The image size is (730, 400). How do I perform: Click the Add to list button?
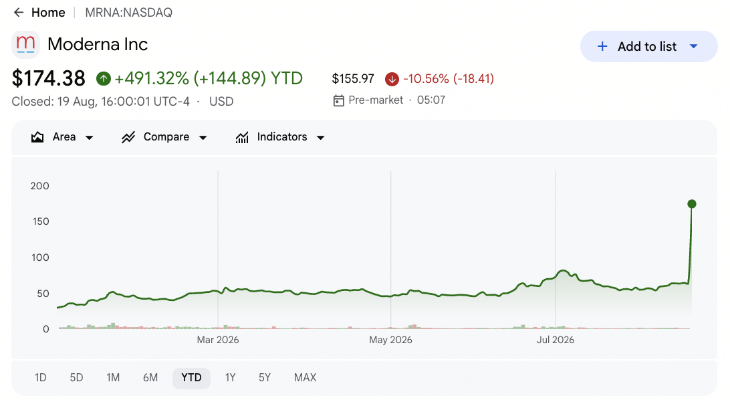648,47
